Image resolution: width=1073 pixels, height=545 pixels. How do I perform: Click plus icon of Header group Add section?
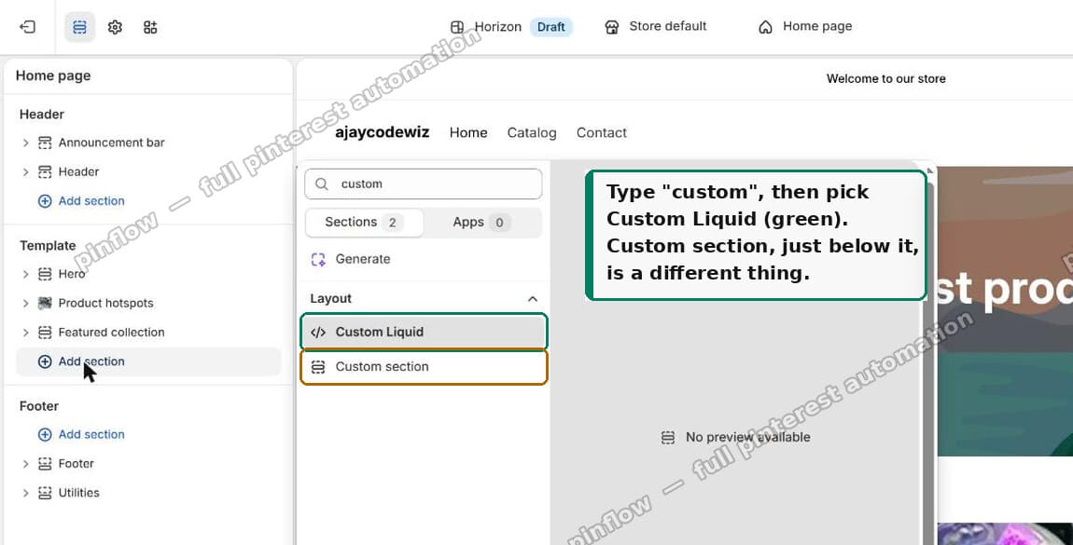(45, 201)
